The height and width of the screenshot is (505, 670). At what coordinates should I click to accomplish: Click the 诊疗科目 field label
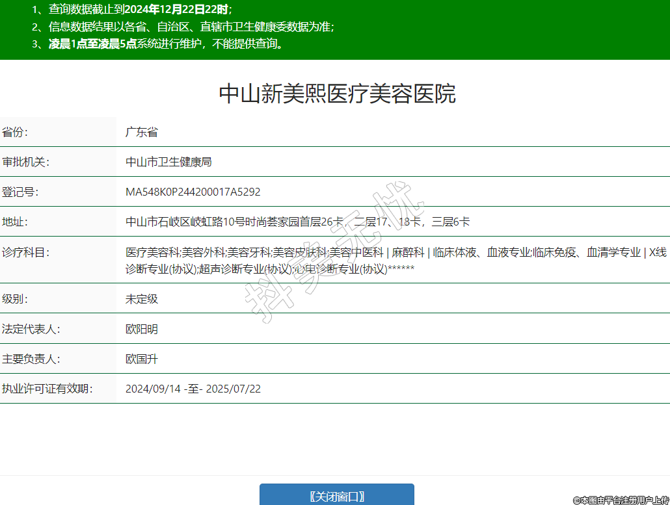[x=25, y=252]
